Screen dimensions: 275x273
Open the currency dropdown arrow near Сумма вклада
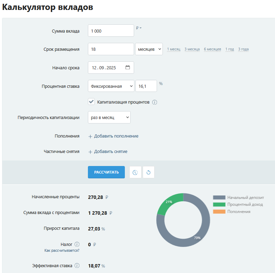coord(141,28)
